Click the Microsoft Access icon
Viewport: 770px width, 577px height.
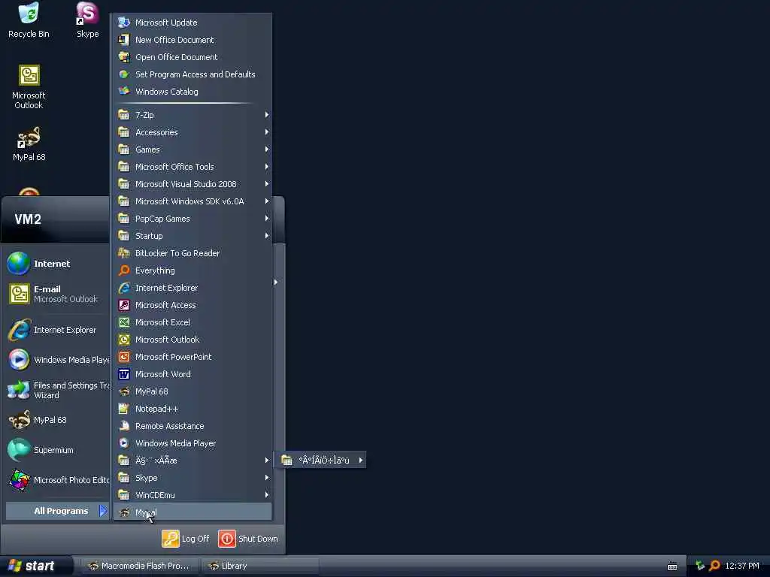click(x=124, y=305)
